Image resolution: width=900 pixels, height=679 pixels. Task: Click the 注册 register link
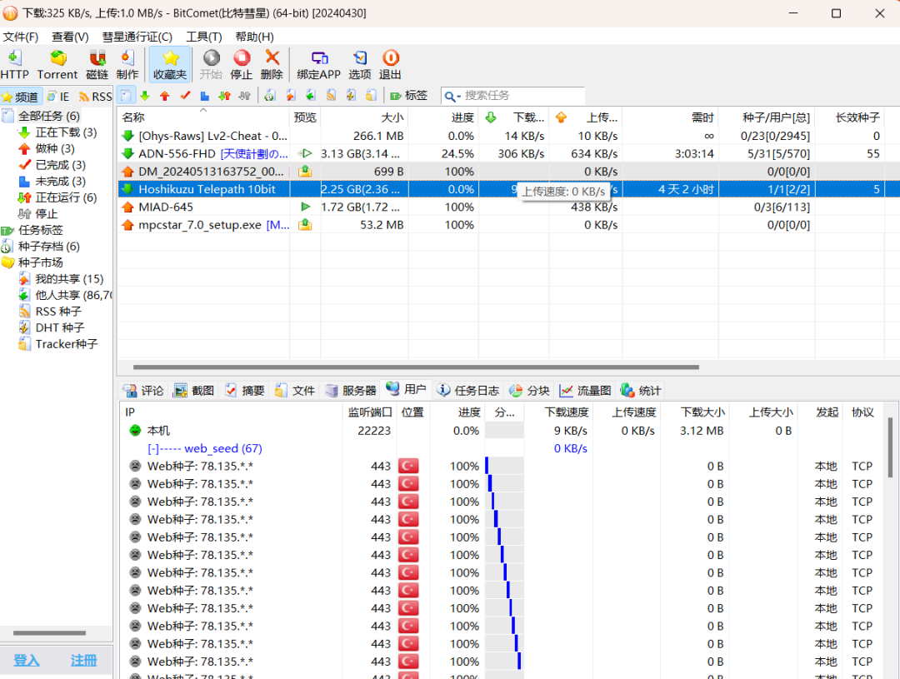84,660
